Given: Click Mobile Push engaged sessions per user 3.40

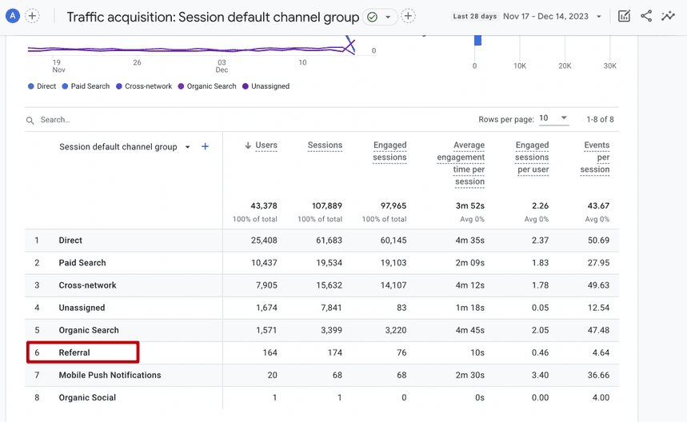Looking at the screenshot, I should click(x=540, y=375).
